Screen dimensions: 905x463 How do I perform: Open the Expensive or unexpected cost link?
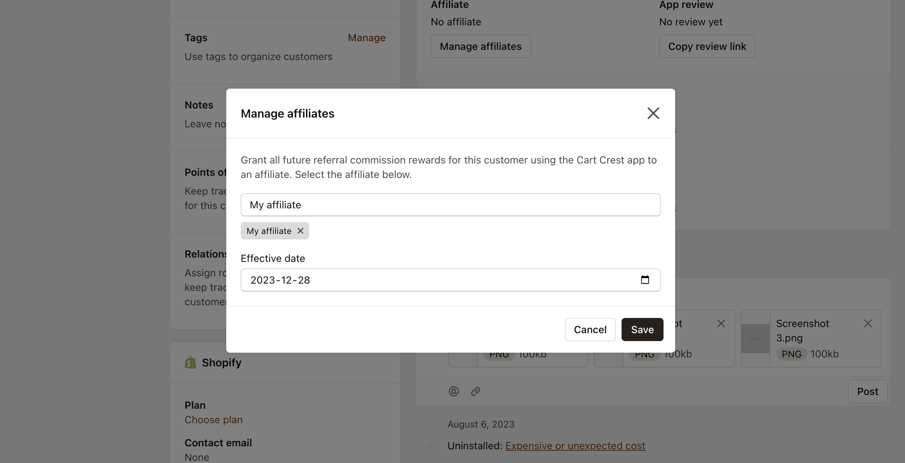point(575,446)
